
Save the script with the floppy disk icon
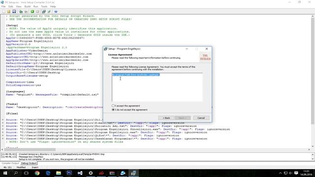[x=14, y=12]
